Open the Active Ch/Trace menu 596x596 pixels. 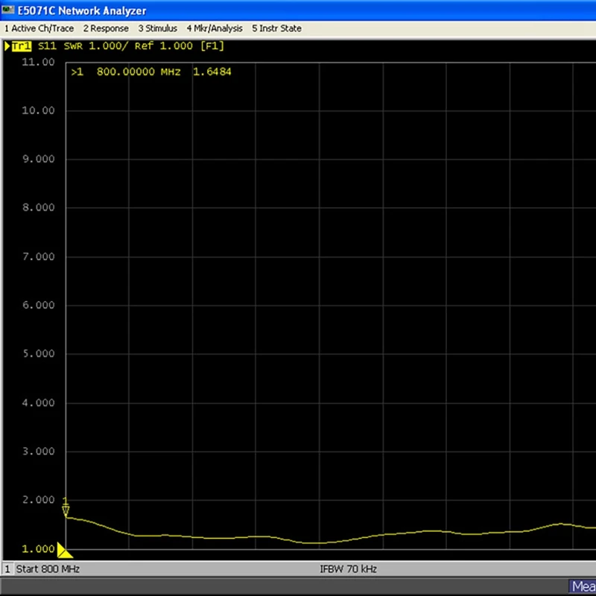(x=39, y=28)
